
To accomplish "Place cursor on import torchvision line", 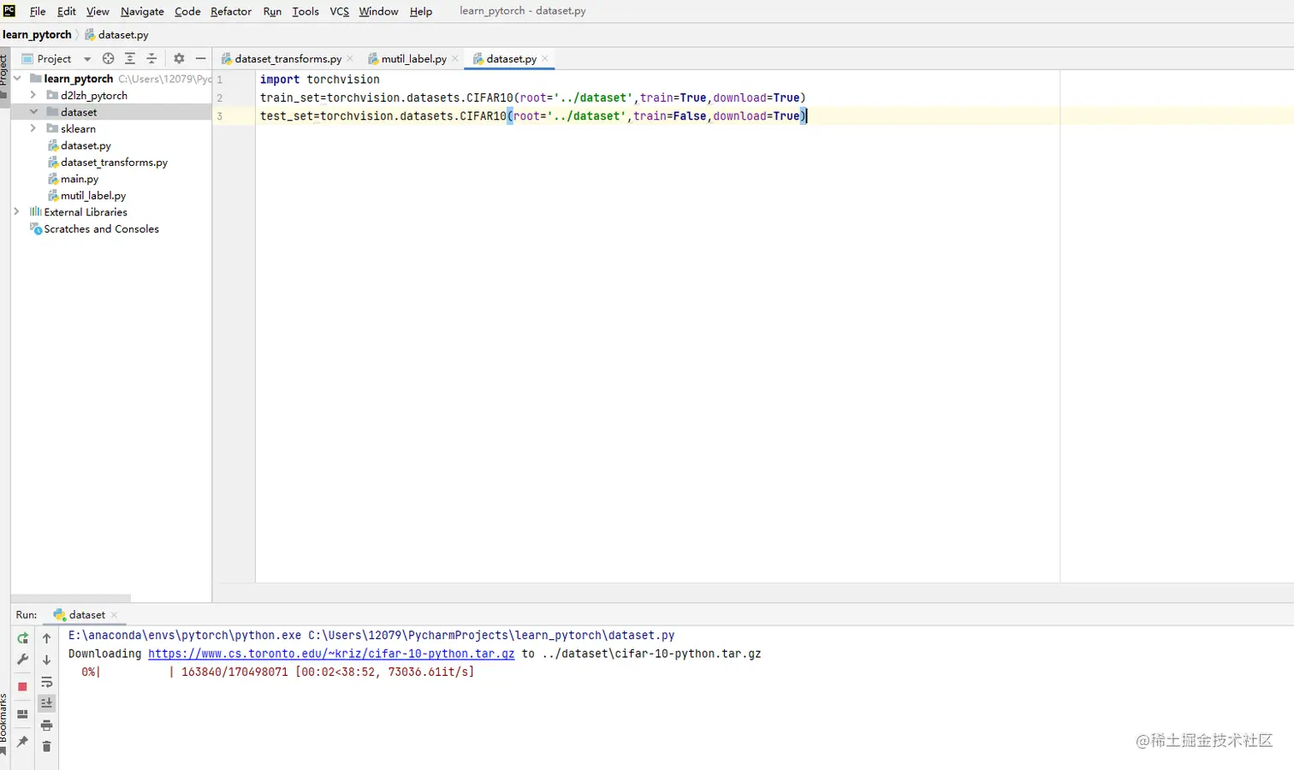I will (320, 79).
